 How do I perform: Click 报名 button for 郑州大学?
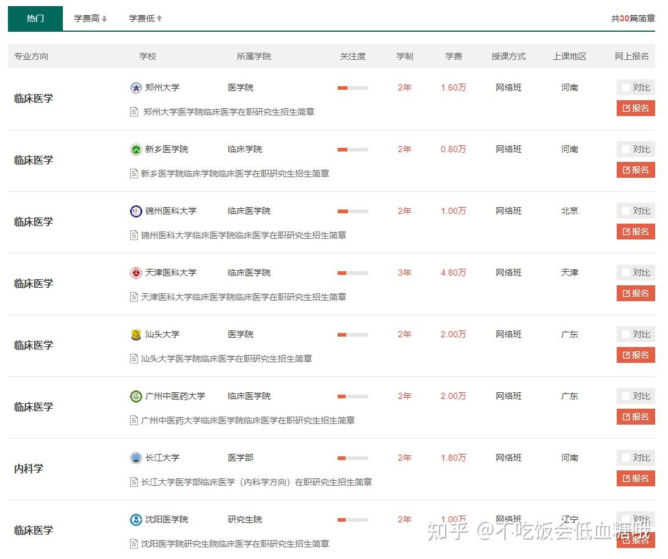pos(636,108)
